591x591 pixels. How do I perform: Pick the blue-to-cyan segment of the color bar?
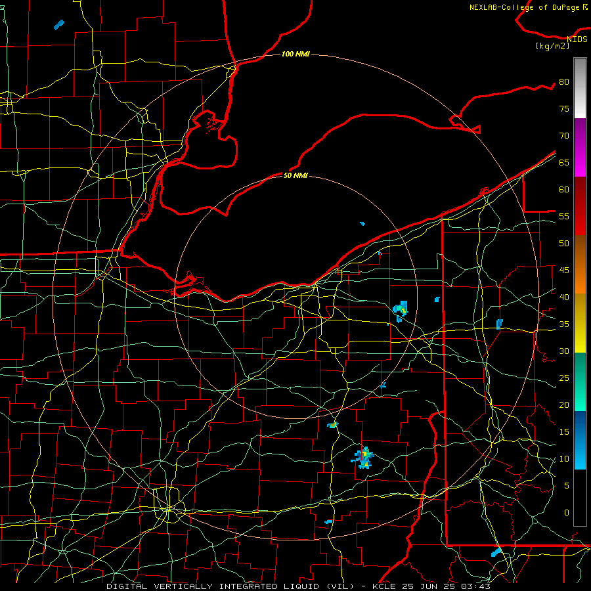click(580, 440)
